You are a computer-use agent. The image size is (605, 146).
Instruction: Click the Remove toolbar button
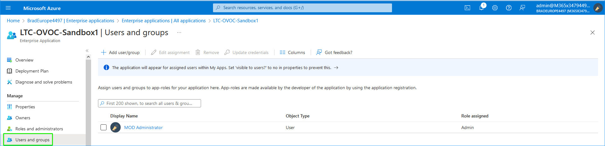coord(207,52)
